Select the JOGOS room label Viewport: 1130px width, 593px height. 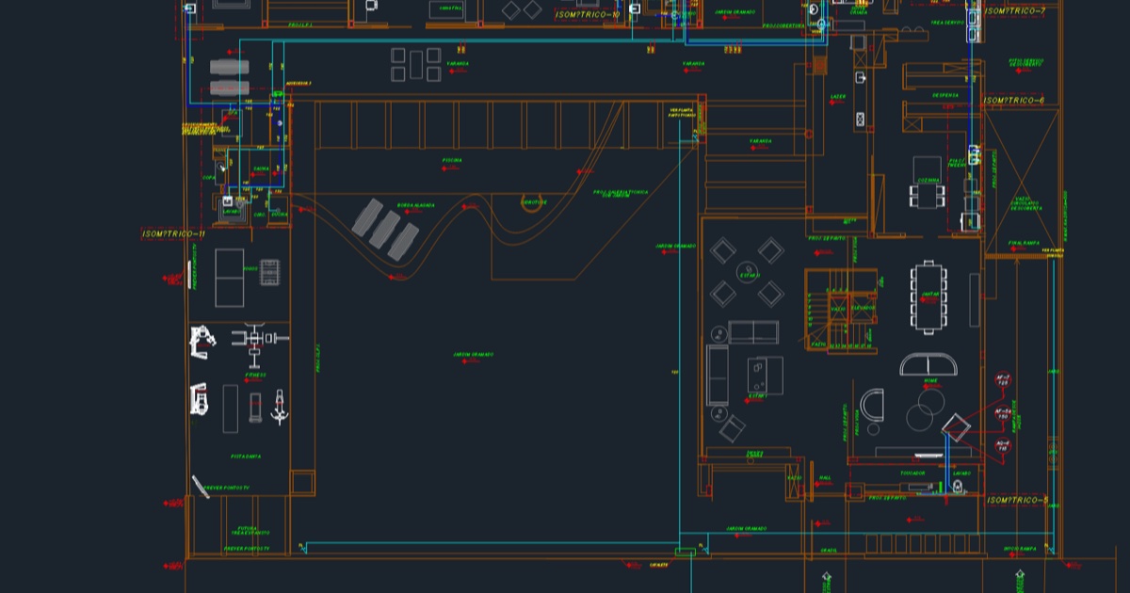[x=250, y=268]
